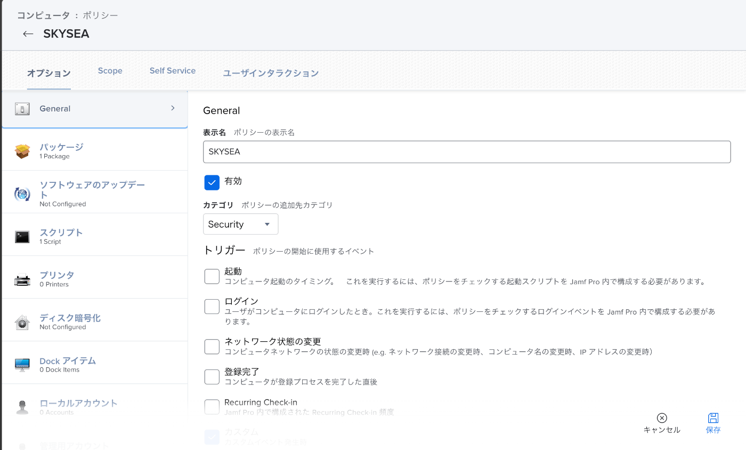
Task: Expand General section chevron arrow
Action: [173, 108]
